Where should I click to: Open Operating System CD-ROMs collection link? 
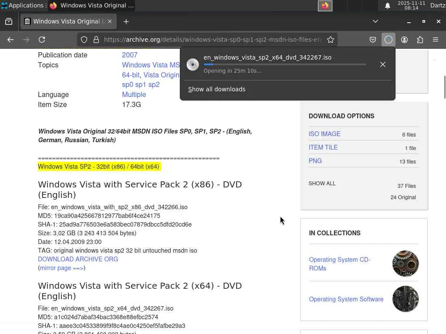pyautogui.click(x=339, y=264)
